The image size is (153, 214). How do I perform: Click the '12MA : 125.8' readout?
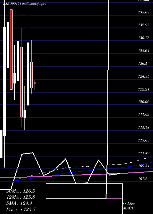pos(21,197)
